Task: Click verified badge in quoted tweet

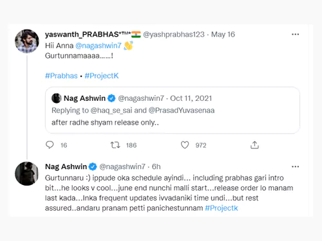Action: click(x=111, y=98)
